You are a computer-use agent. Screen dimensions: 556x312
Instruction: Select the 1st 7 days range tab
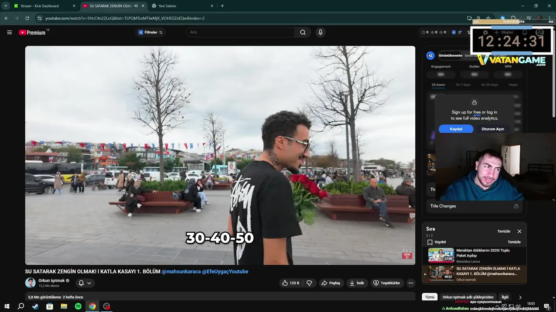click(x=463, y=84)
